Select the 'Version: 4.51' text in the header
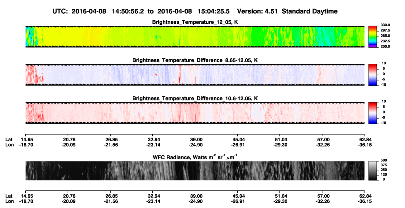Viewport: 405px width, 208px height. point(257,12)
